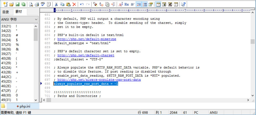Click the hex viewer page icon

49,4
